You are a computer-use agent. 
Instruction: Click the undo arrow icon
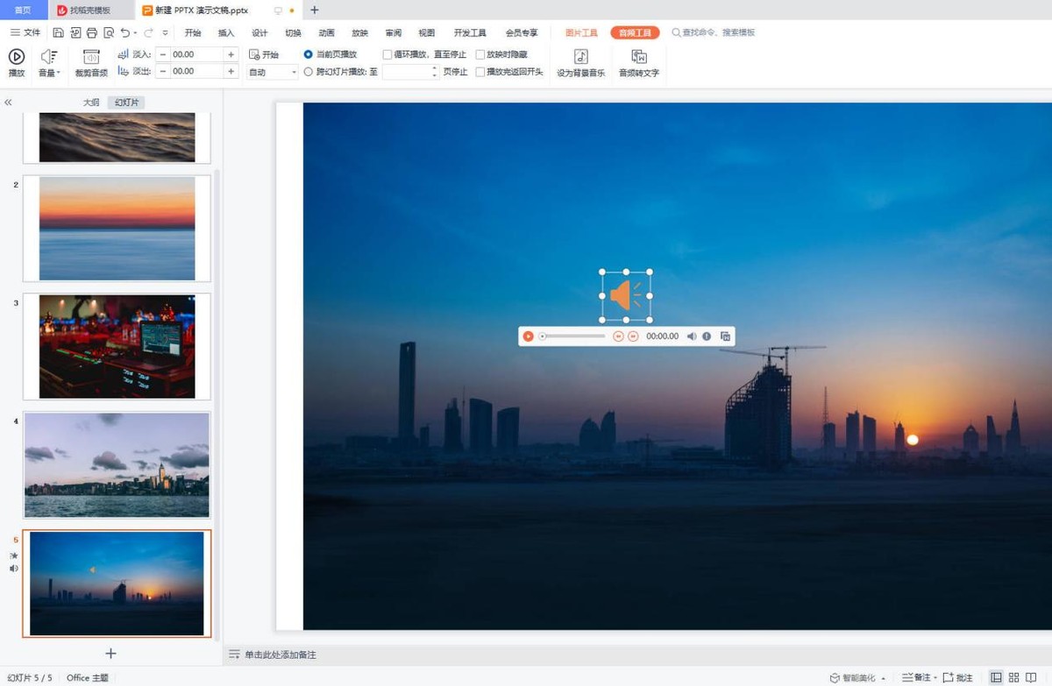[x=125, y=33]
